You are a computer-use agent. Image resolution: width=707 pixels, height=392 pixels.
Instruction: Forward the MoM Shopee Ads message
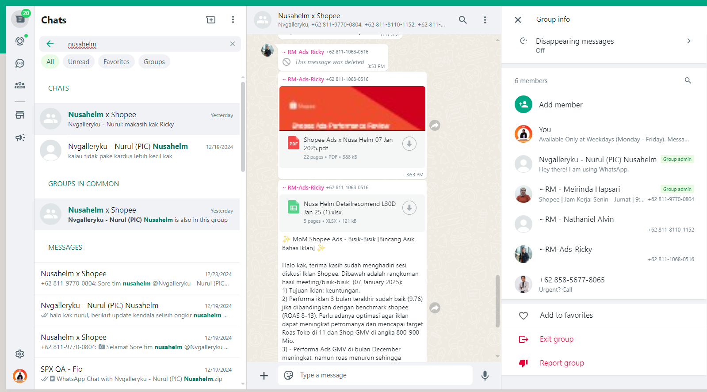click(x=435, y=308)
